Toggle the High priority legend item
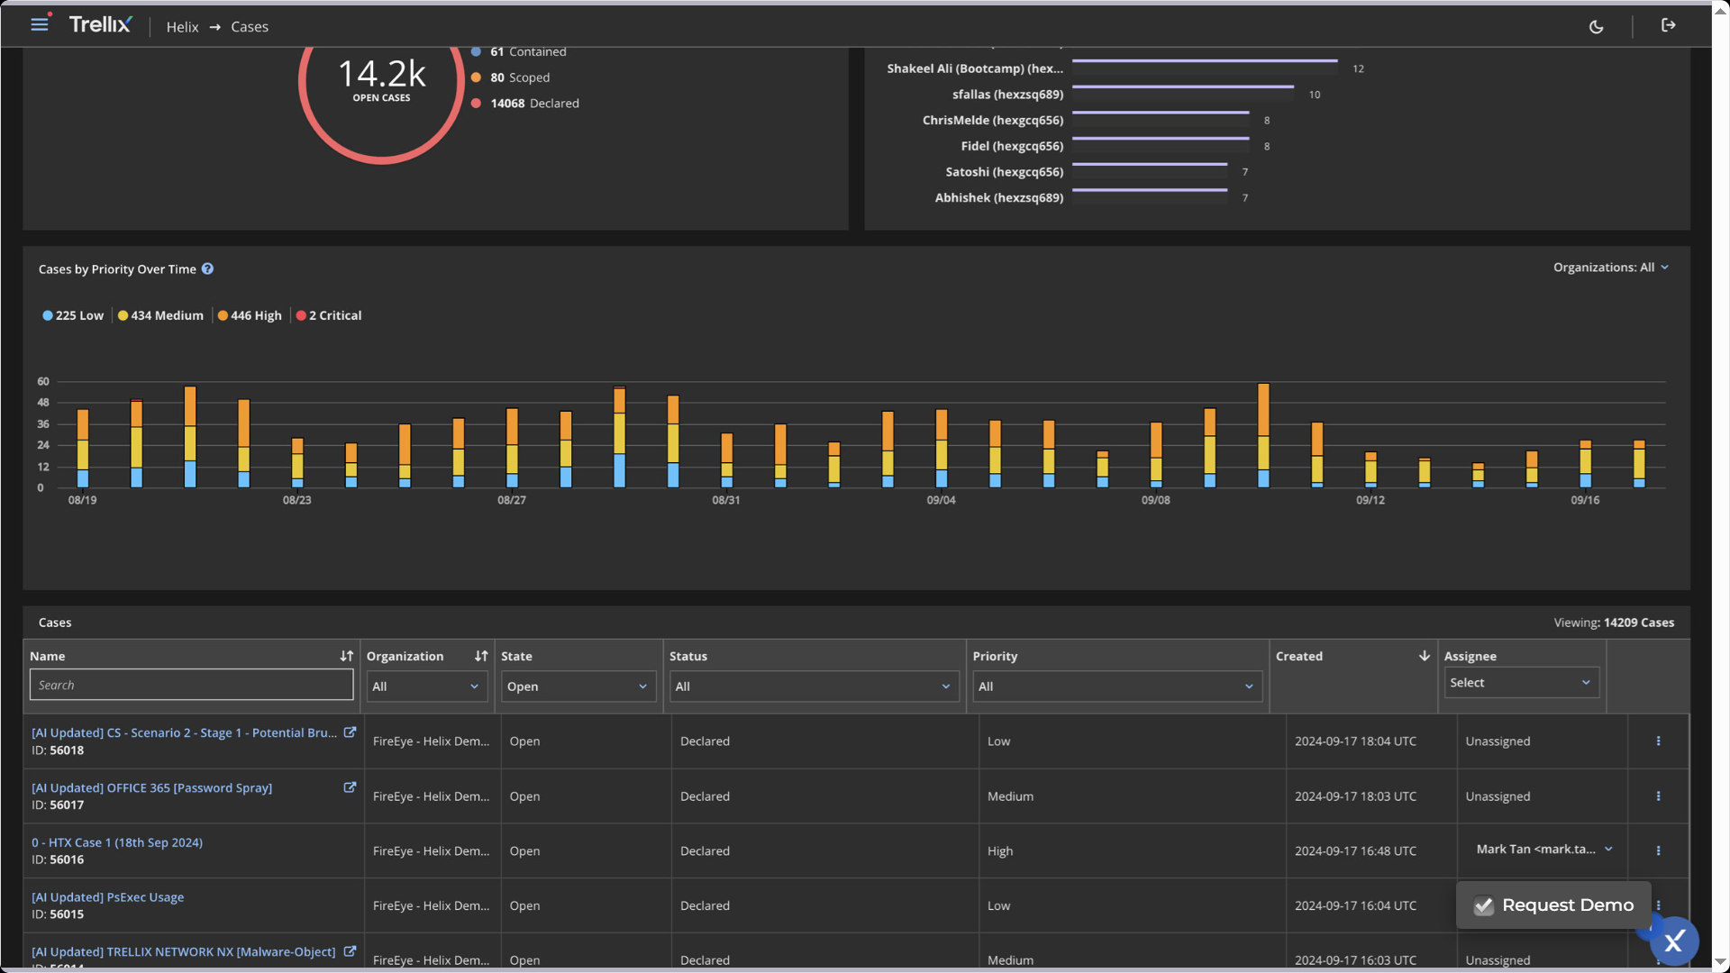1730x973 pixels. click(250, 315)
